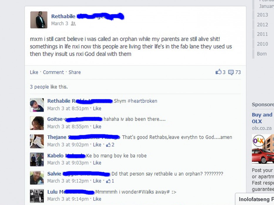Screen dimensions: 274x205
Task: Open the comment bubble icon showing 73
Action: coord(231,72)
